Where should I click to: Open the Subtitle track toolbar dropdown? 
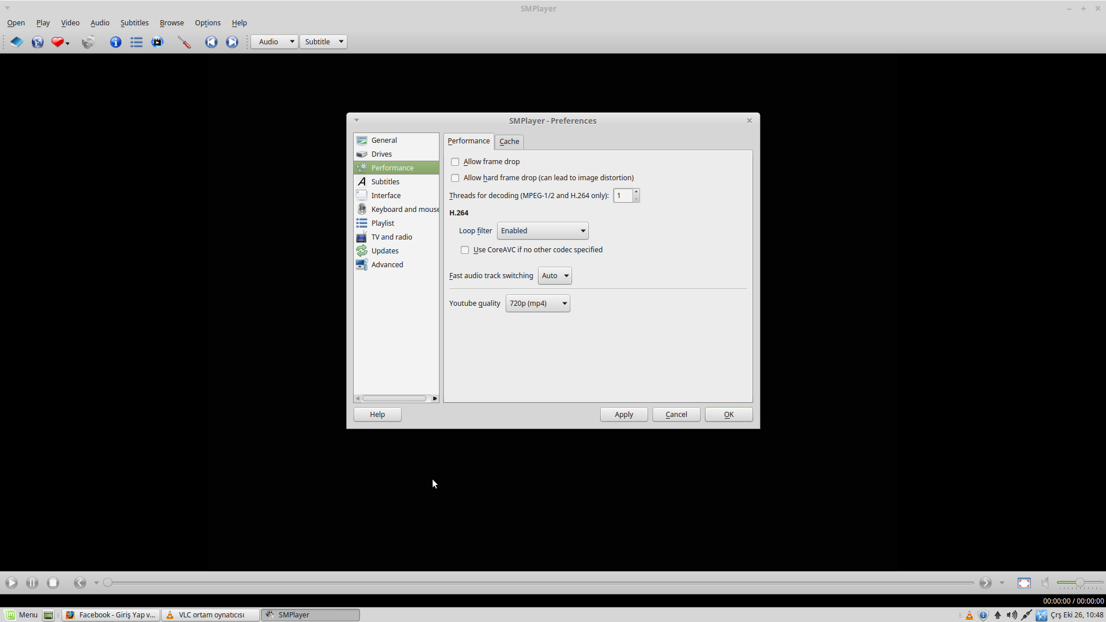[x=323, y=42]
